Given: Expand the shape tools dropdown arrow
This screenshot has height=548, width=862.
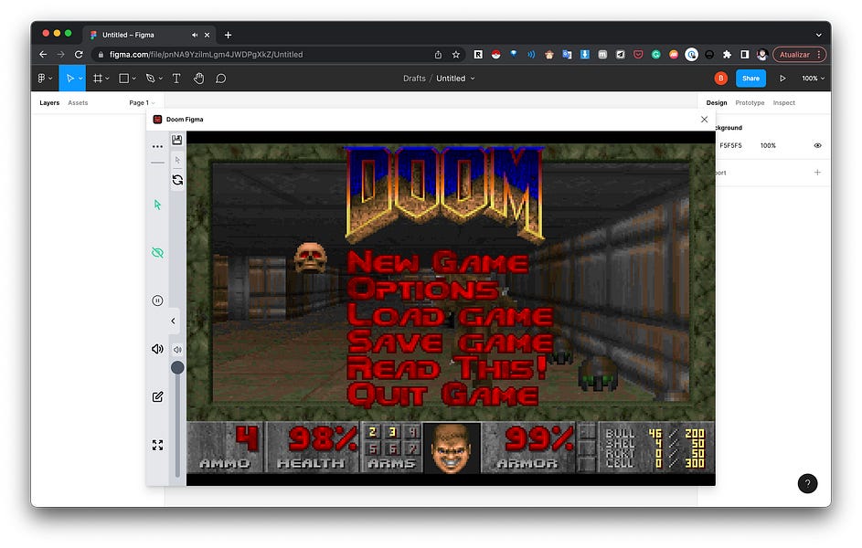Looking at the screenshot, I should [134, 79].
